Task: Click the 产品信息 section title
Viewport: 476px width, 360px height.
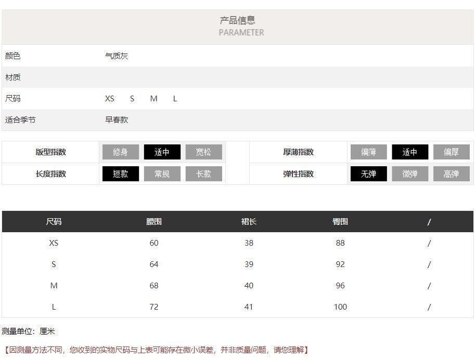Action: tap(237, 21)
